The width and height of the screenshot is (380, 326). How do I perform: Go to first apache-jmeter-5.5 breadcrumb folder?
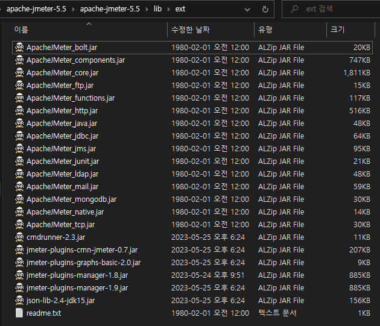click(x=36, y=9)
